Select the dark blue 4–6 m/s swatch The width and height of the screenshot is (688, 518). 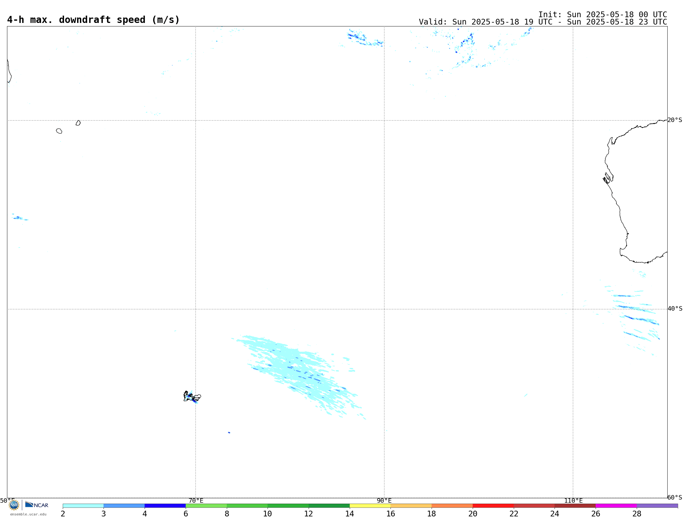pos(165,506)
